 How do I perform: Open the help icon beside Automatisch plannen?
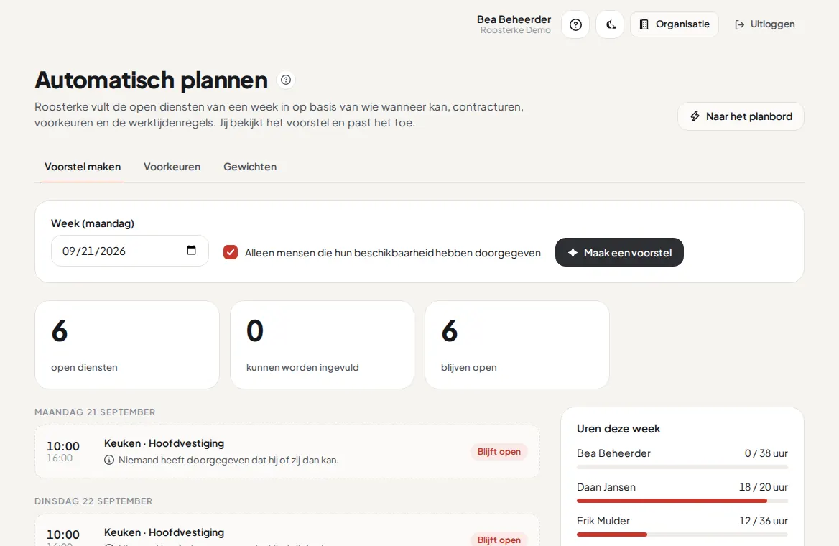click(286, 80)
